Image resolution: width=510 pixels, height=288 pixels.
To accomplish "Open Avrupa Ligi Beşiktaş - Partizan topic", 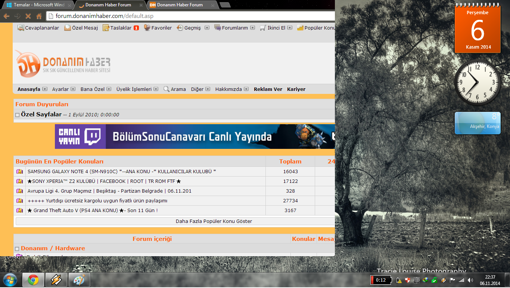I will coord(109,191).
